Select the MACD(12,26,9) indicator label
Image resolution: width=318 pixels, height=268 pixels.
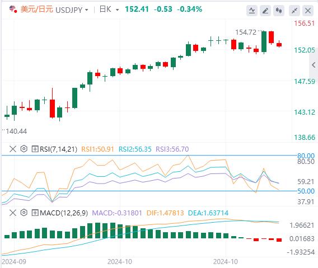[x=64, y=213]
